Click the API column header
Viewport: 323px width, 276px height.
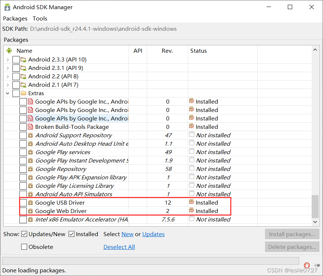(138, 51)
